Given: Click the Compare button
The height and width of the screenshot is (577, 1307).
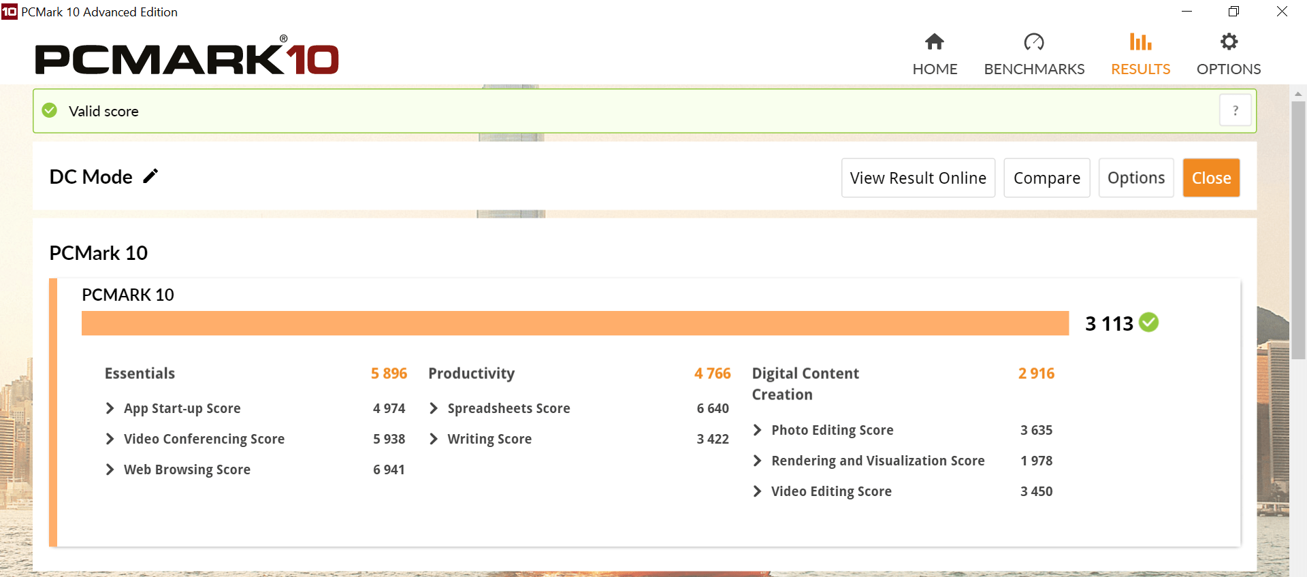Looking at the screenshot, I should (1047, 178).
